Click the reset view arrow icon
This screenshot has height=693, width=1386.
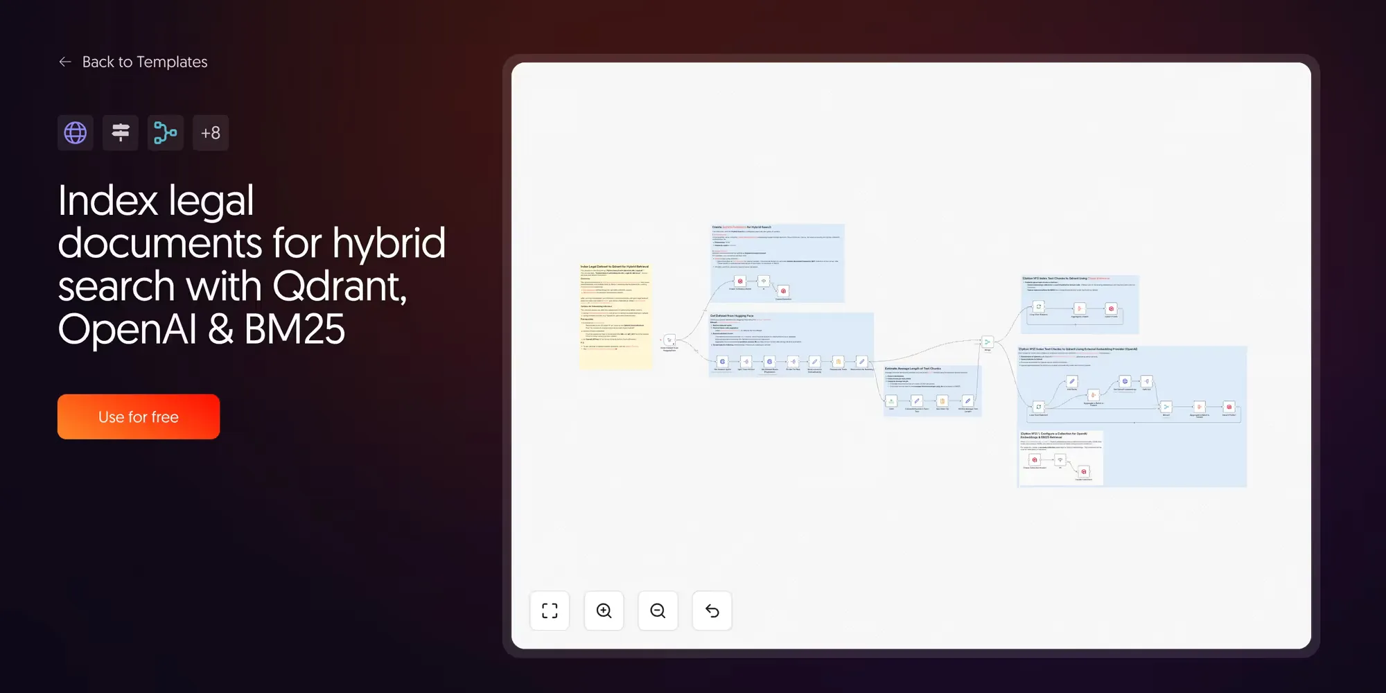[x=712, y=611]
